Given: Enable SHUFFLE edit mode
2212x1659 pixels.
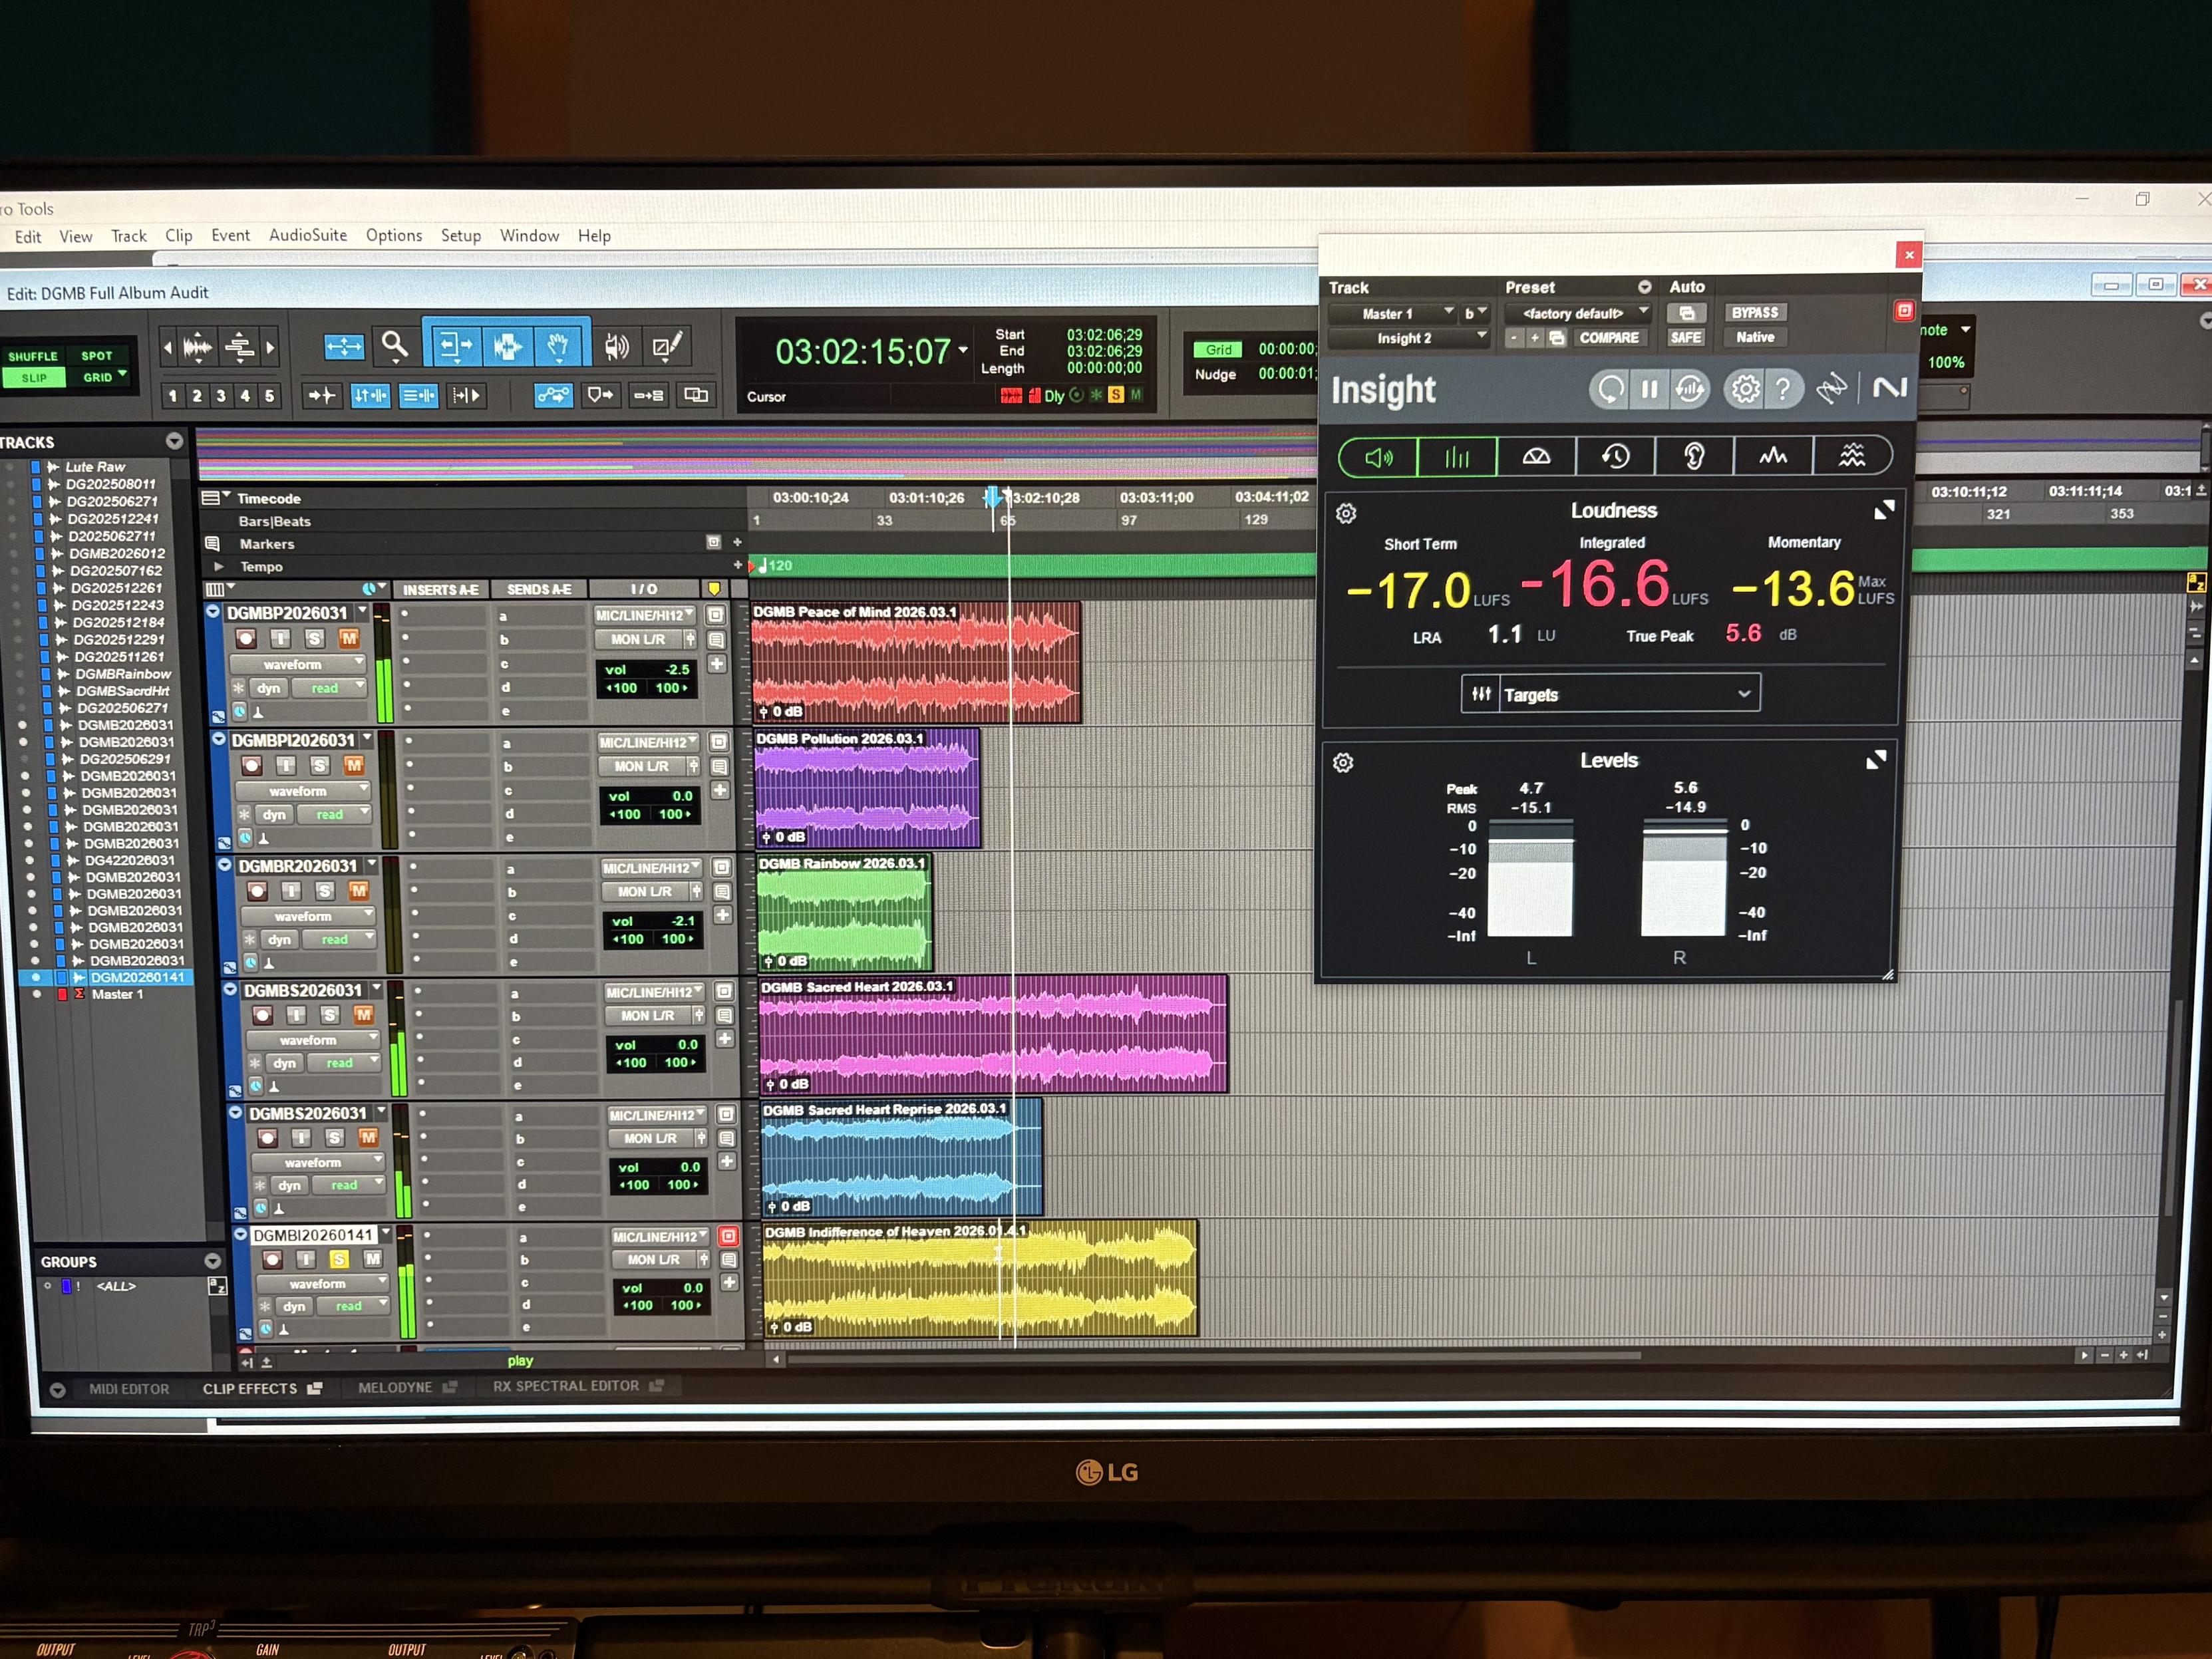Looking at the screenshot, I should point(33,356).
